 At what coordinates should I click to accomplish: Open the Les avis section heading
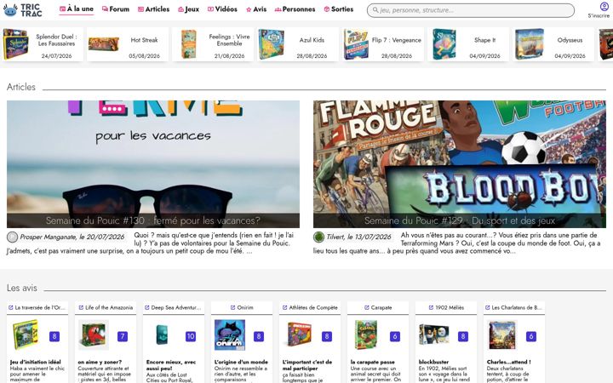pyautogui.click(x=22, y=288)
